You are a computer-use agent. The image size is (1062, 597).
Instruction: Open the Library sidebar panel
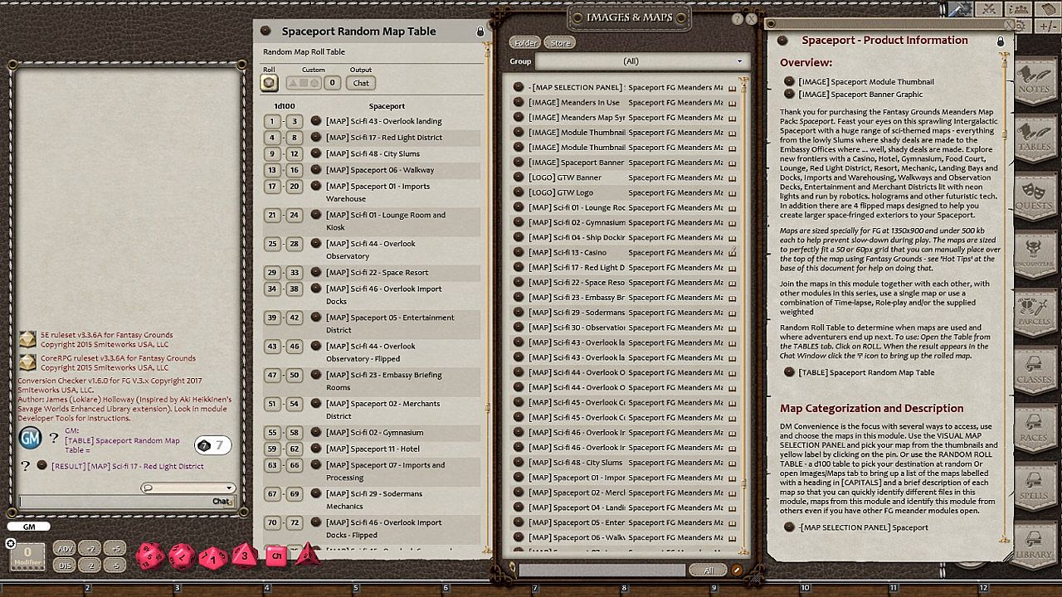click(x=1034, y=545)
